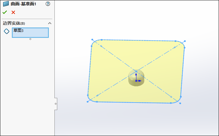The width and height of the screenshot is (219, 136).
Task: Click the boundary entity diamond icon
Action: click(x=7, y=31)
